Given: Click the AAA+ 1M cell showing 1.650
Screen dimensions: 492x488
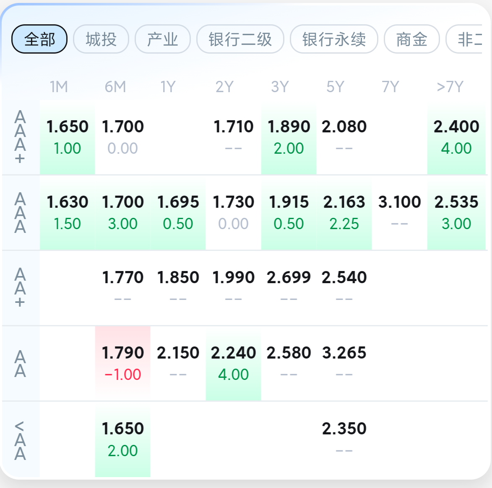Looking at the screenshot, I should click(x=68, y=137).
